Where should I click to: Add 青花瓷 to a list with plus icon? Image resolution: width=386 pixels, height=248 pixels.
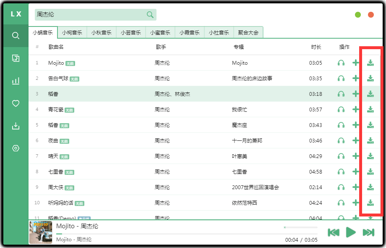356,110
